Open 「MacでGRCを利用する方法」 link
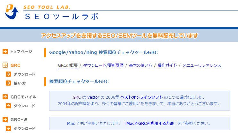The width and height of the screenshot is (238, 137). click(x=150, y=124)
